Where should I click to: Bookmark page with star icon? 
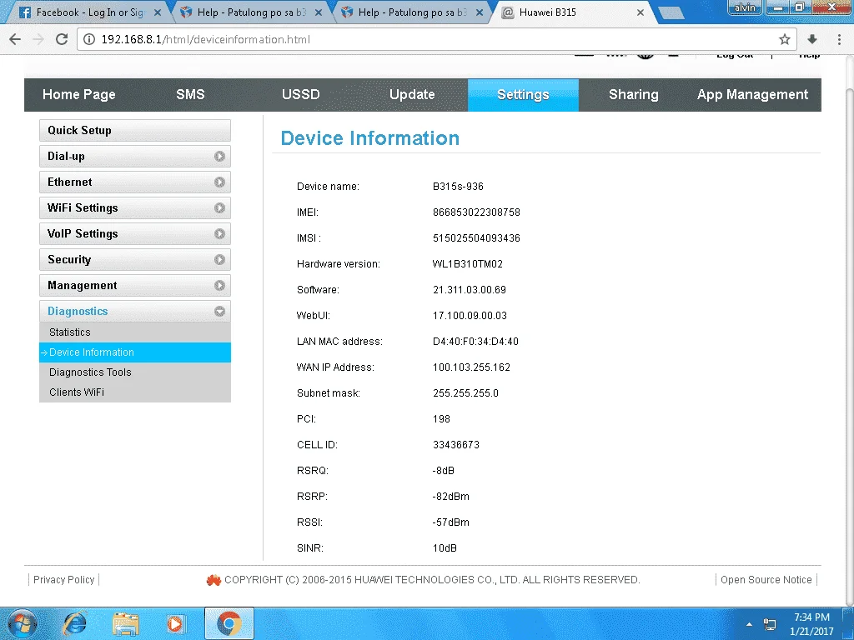coord(784,39)
